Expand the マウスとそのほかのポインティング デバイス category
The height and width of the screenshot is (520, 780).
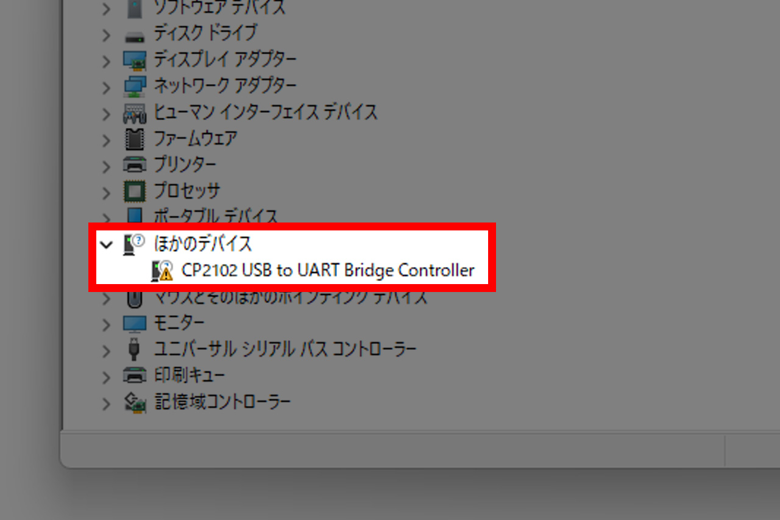[x=107, y=298]
